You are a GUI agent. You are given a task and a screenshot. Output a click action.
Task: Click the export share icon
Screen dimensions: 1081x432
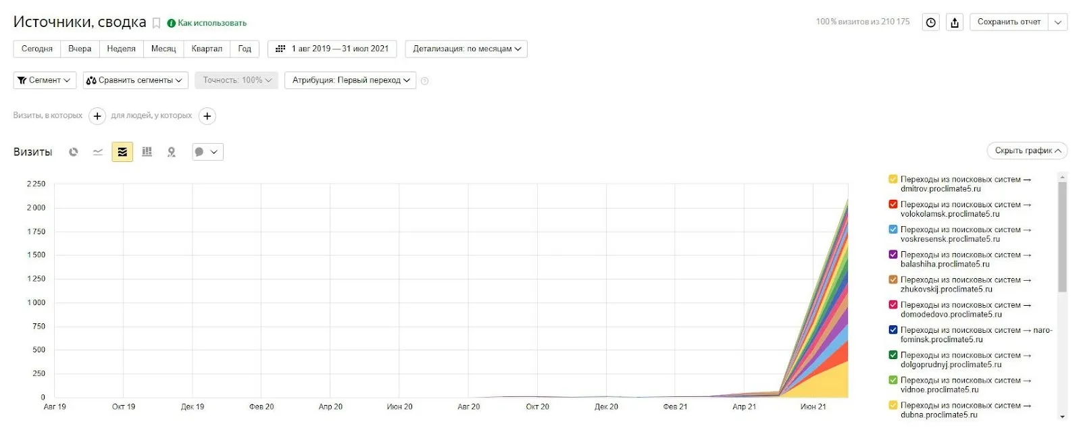point(955,22)
